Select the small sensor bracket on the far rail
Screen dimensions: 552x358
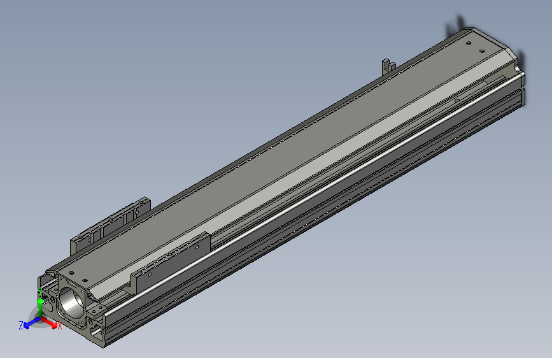tap(388, 66)
